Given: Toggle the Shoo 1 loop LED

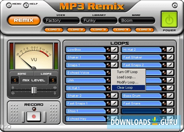Looking at the screenshot, I should point(108,111).
